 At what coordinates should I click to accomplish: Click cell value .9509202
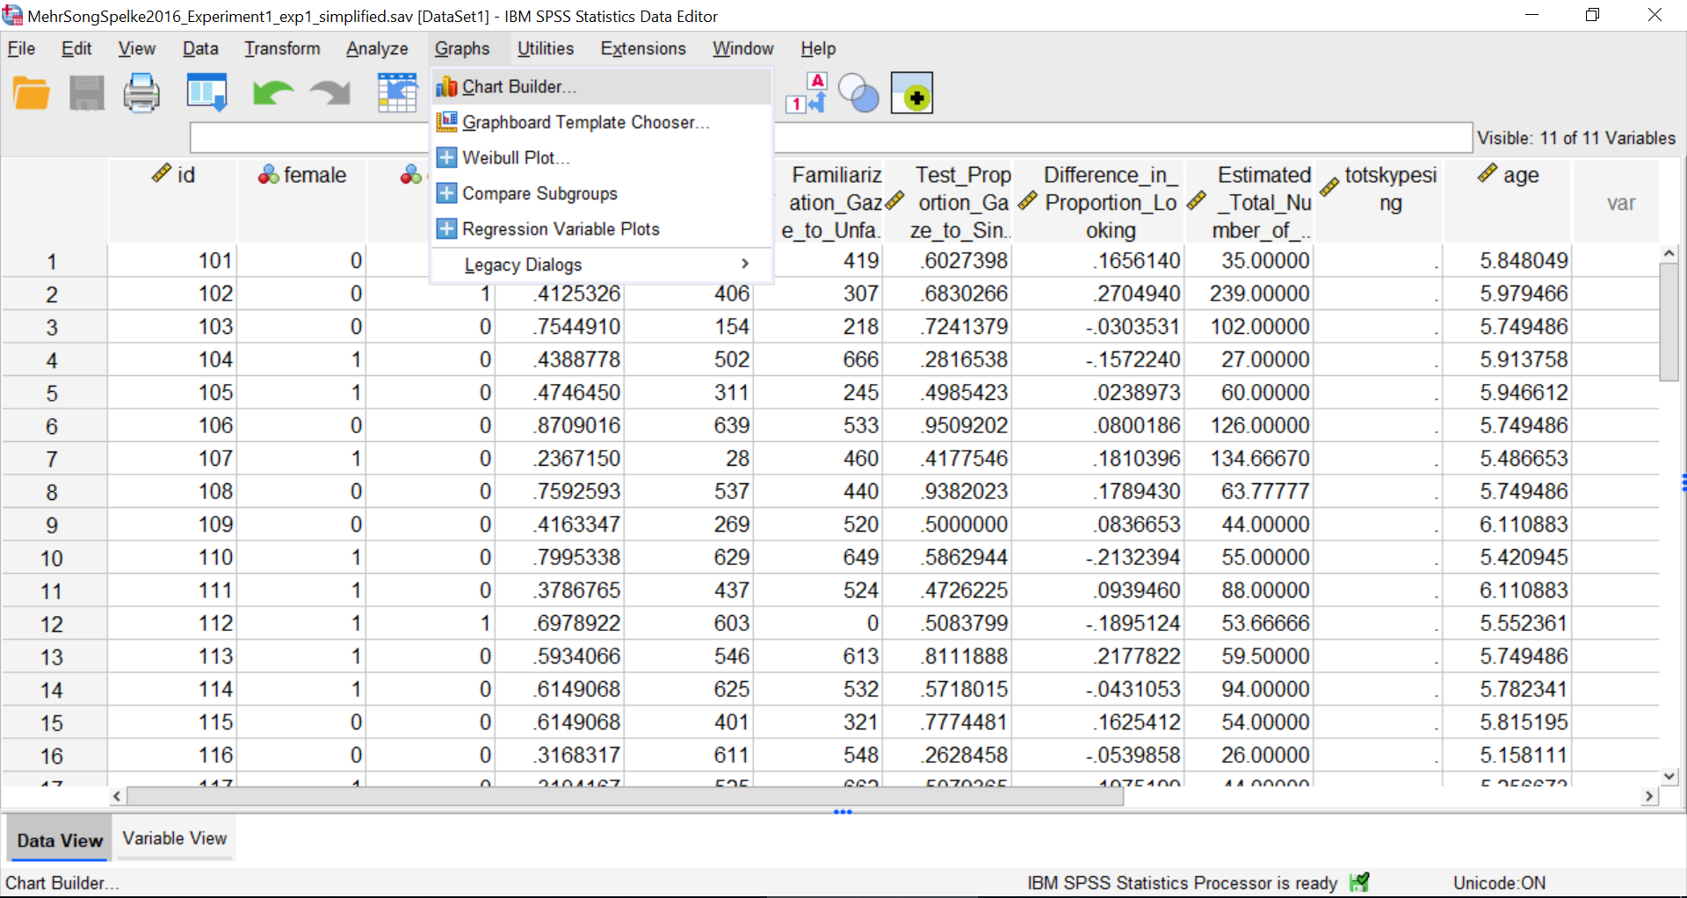click(949, 425)
